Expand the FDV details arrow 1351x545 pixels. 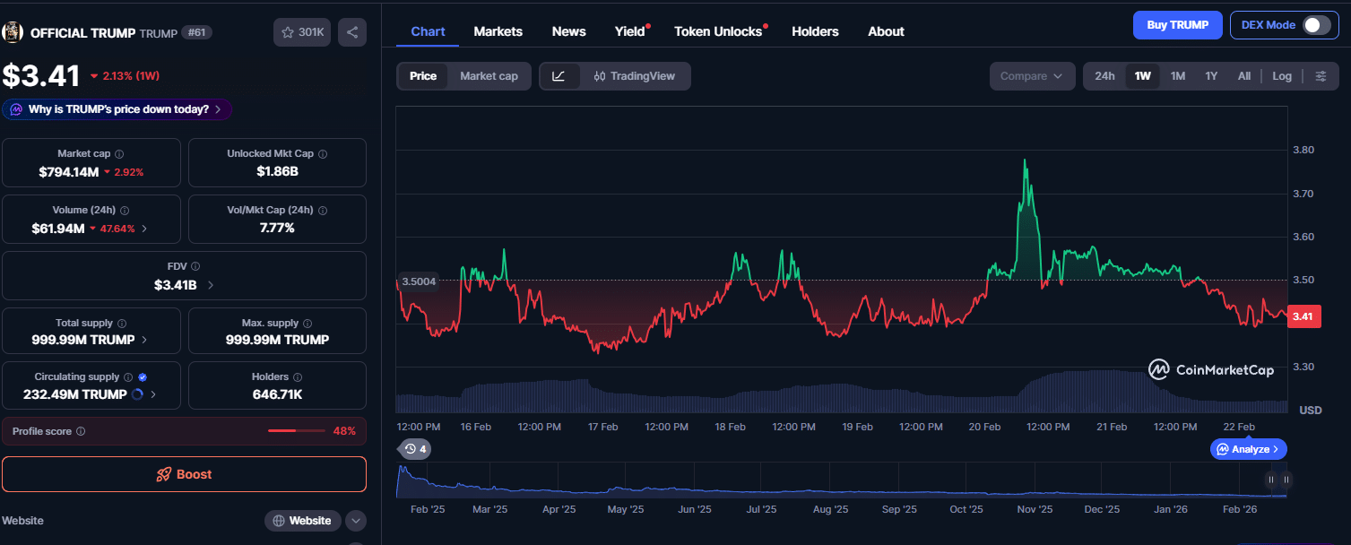point(211,285)
